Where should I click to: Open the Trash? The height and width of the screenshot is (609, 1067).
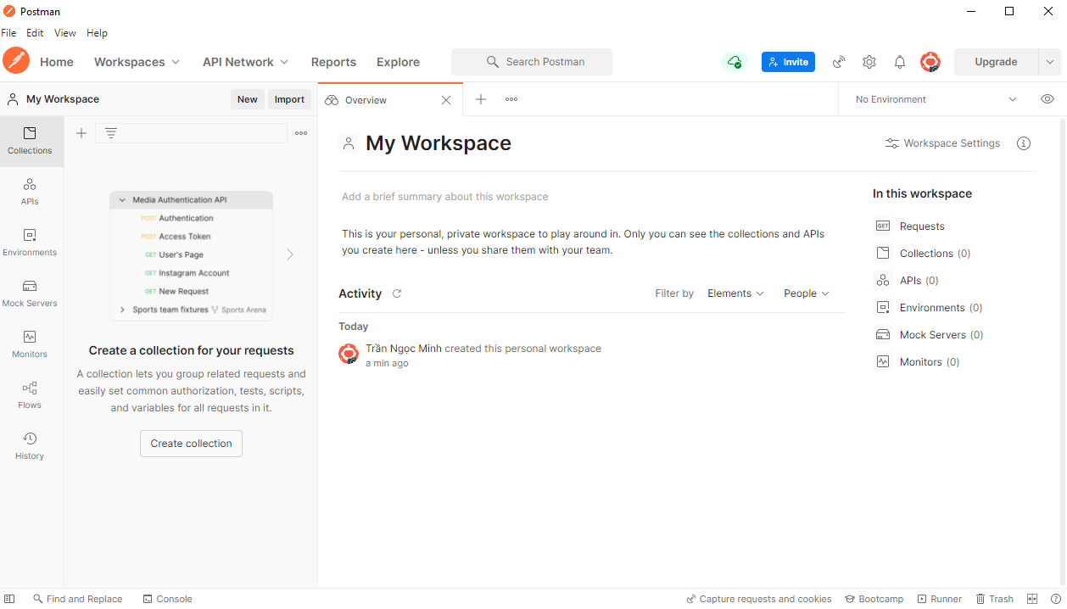click(x=994, y=599)
